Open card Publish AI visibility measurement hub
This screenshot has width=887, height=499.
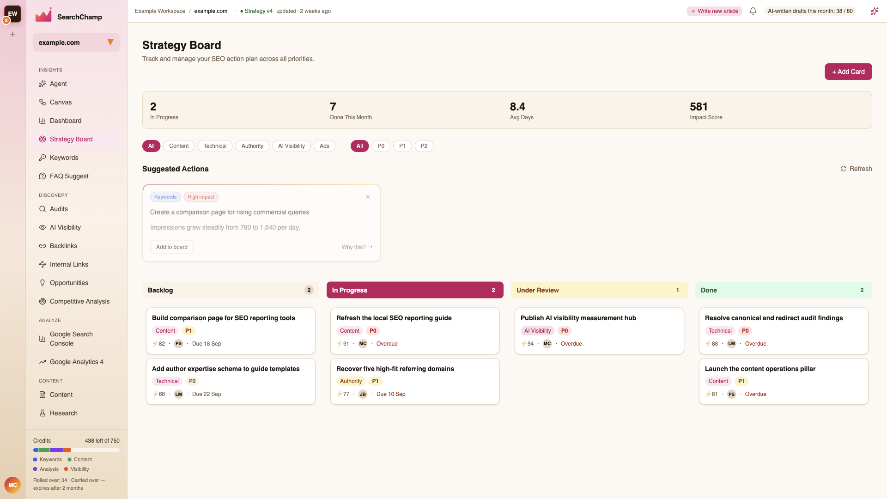[x=599, y=331]
